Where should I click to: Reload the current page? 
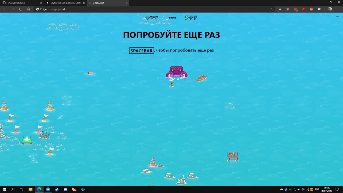tap(21, 9)
